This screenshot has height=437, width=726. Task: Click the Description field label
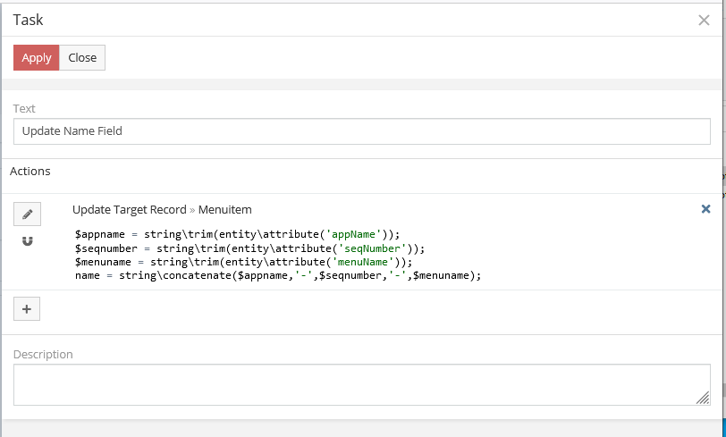pyautogui.click(x=43, y=354)
